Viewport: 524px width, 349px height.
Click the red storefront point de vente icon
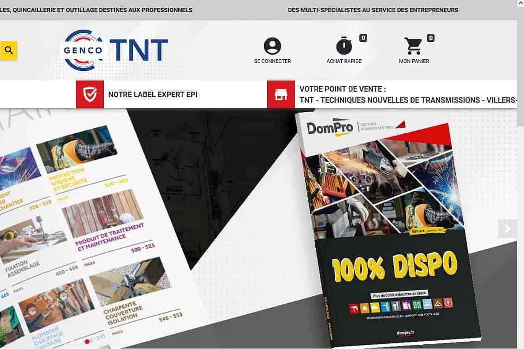[281, 94]
